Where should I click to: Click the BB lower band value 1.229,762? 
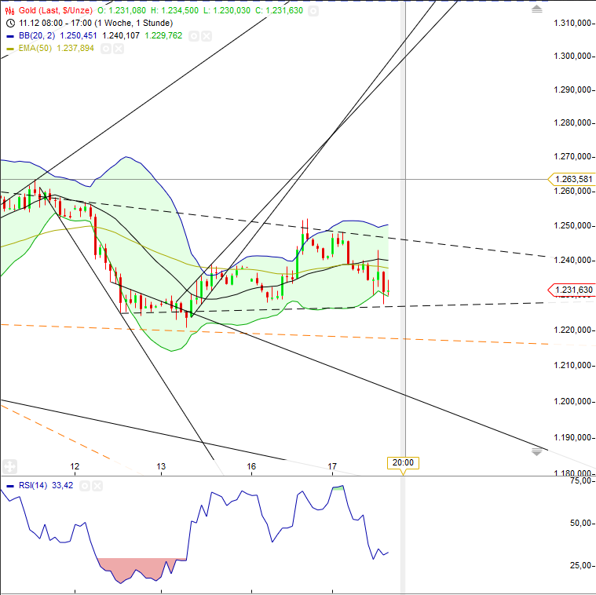[x=163, y=35]
